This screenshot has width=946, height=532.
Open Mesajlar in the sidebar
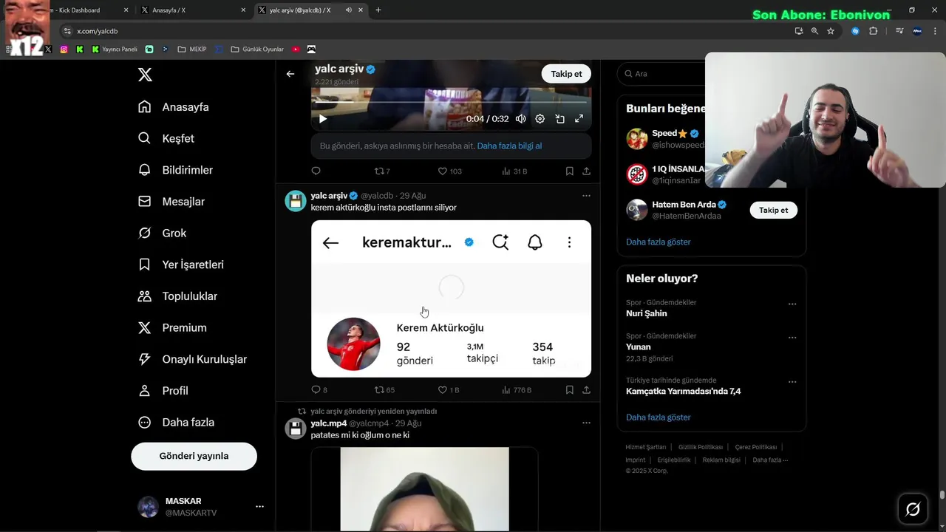point(171,202)
